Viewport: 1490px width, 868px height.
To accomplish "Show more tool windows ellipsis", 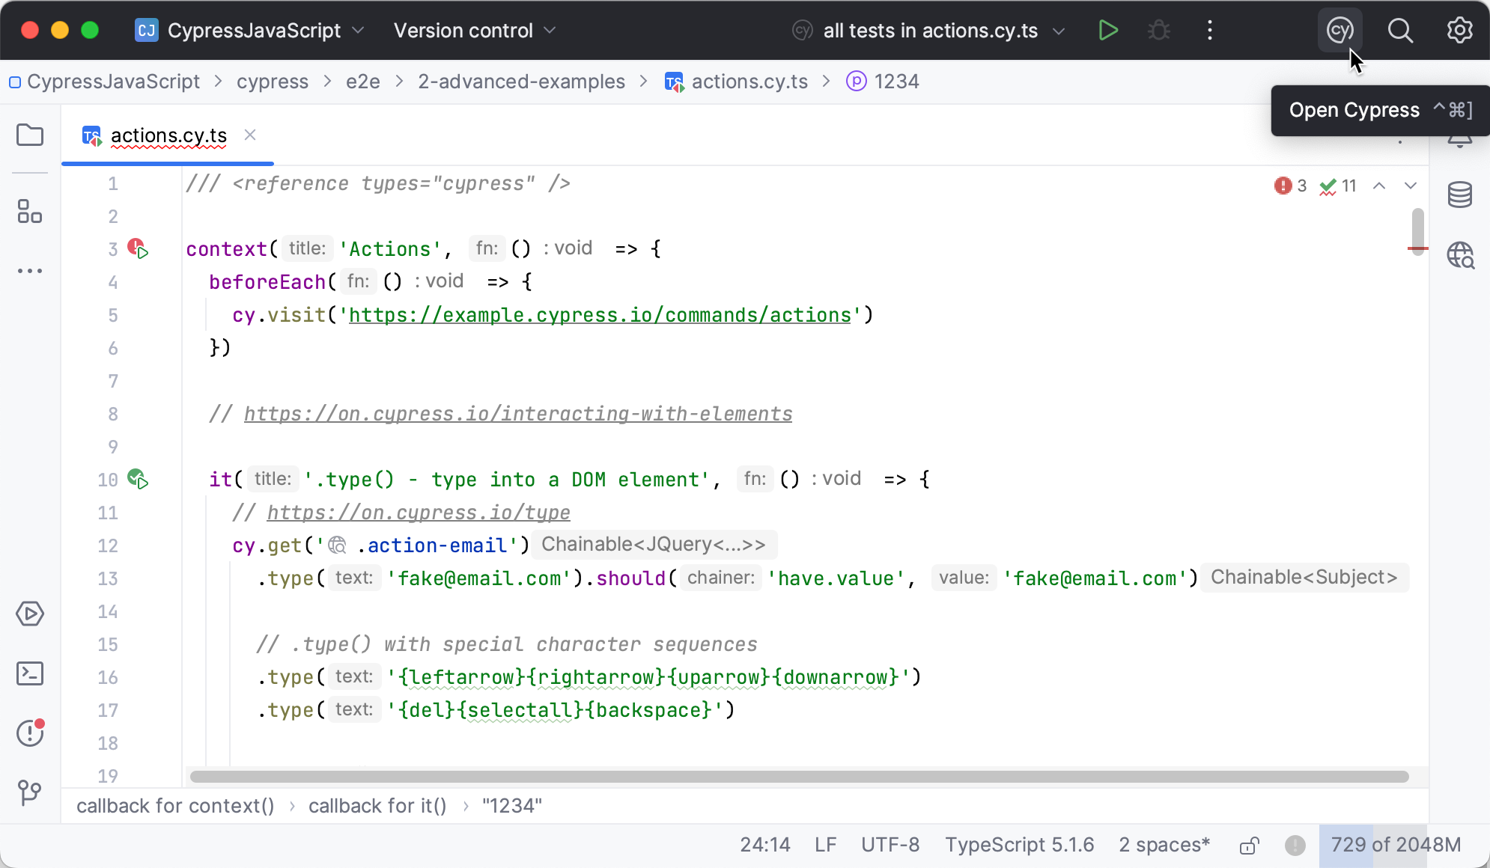I will tap(30, 271).
